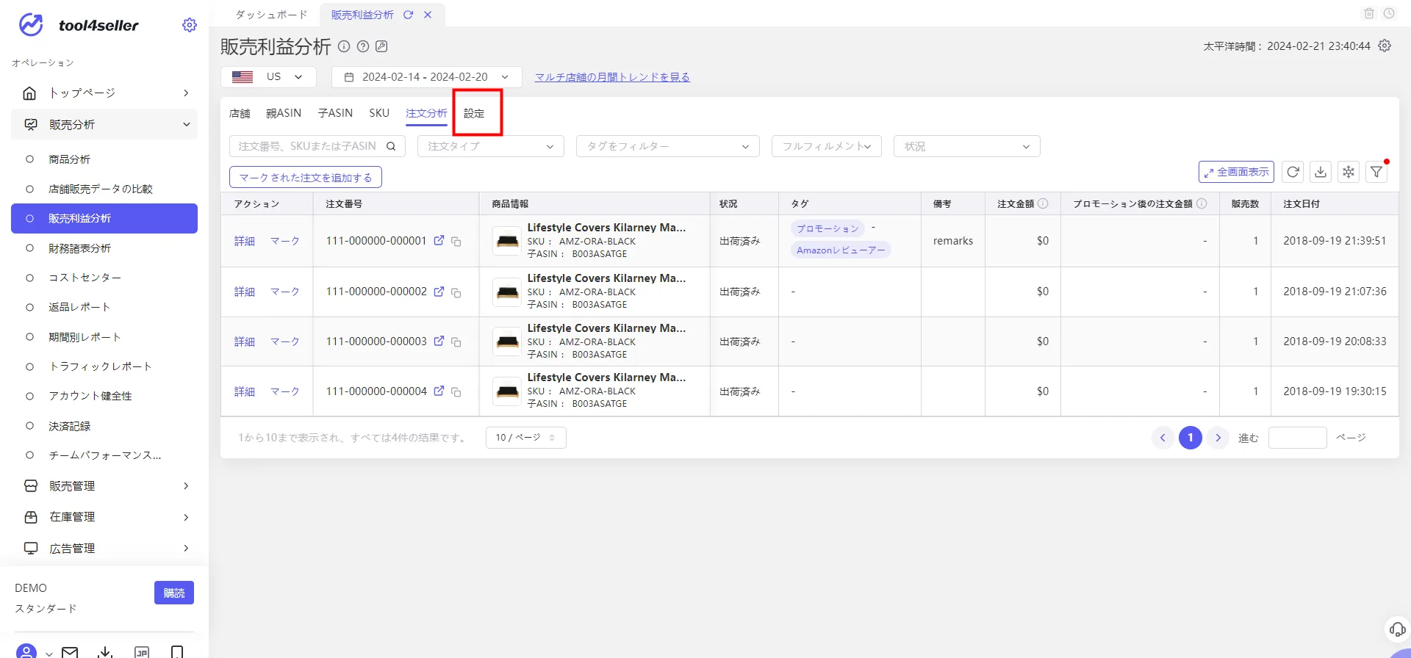Download the orders table data
Viewport: 1411px width, 658px height.
1321,172
